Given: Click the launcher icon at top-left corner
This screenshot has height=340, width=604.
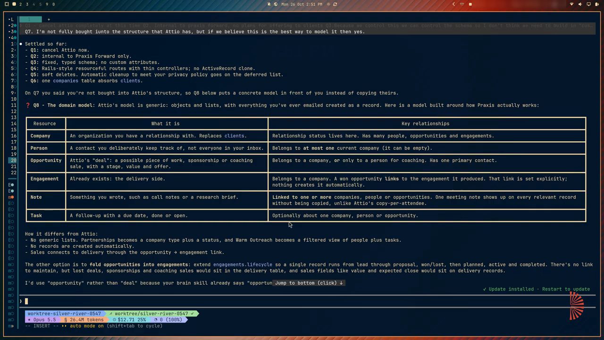Looking at the screenshot, I should click(7, 4).
